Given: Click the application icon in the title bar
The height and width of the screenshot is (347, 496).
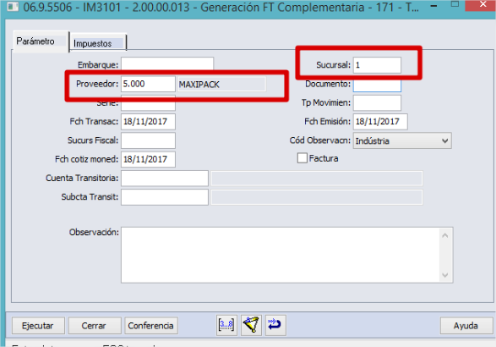Looking at the screenshot, I should point(13,7).
